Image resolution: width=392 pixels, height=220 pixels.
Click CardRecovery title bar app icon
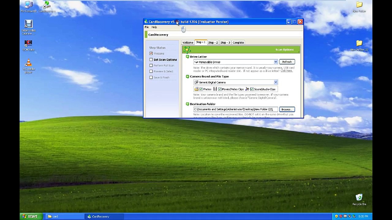pyautogui.click(x=146, y=22)
